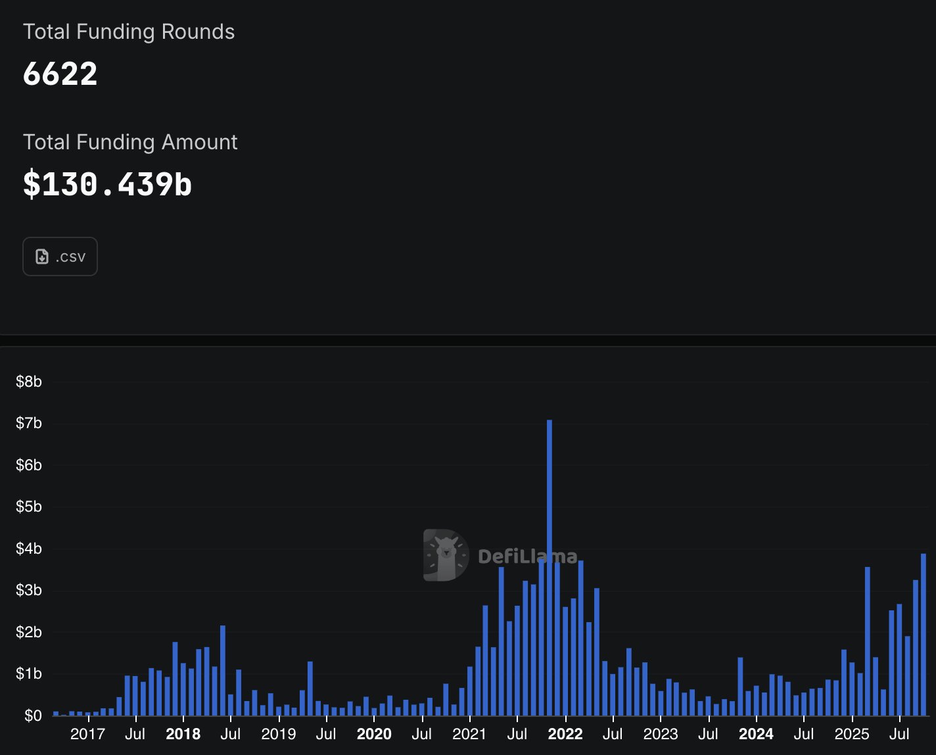The image size is (936, 755).
Task: Click the '2022' x-axis label
Action: coord(565,734)
